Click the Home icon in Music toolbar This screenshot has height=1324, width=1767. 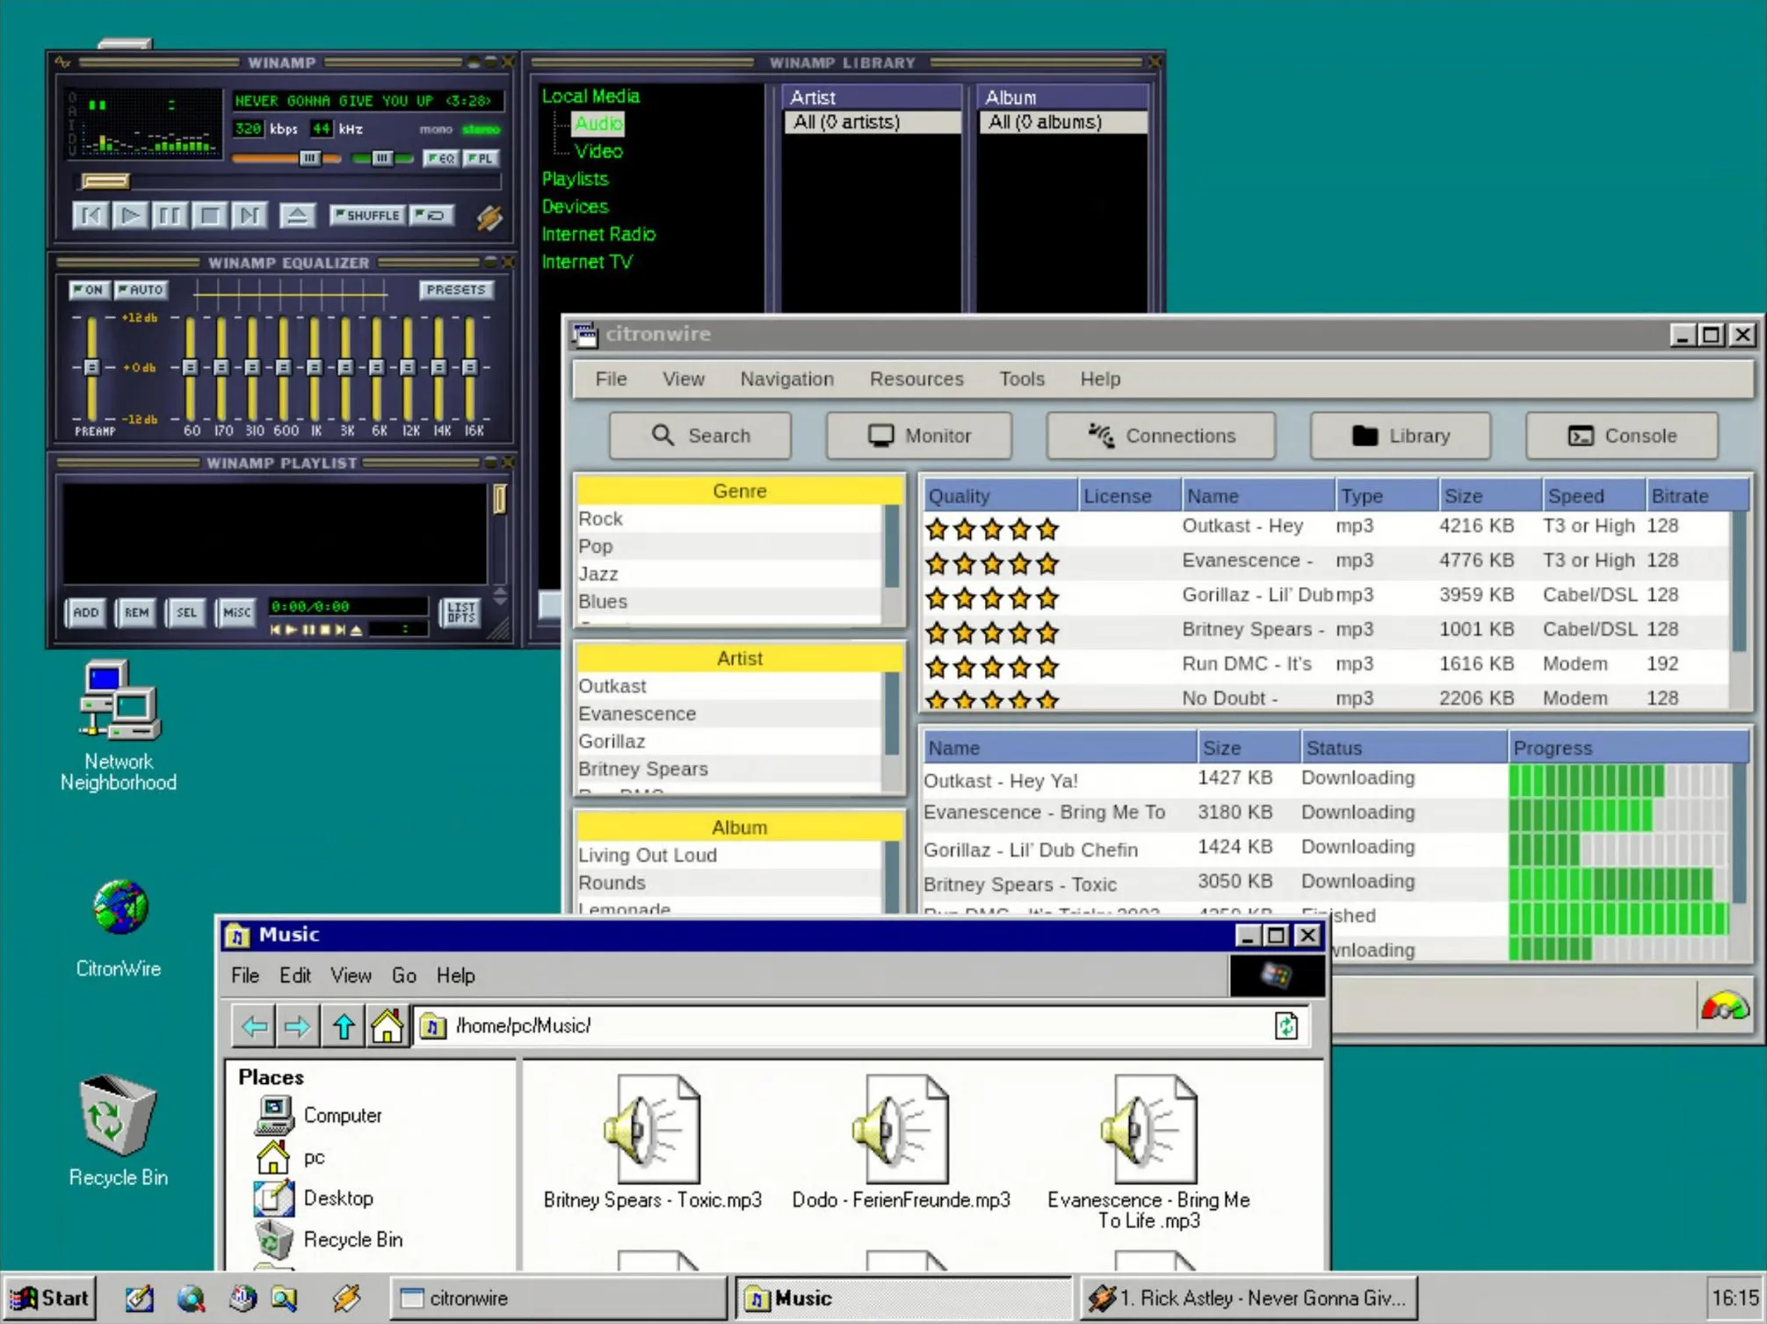(387, 1025)
